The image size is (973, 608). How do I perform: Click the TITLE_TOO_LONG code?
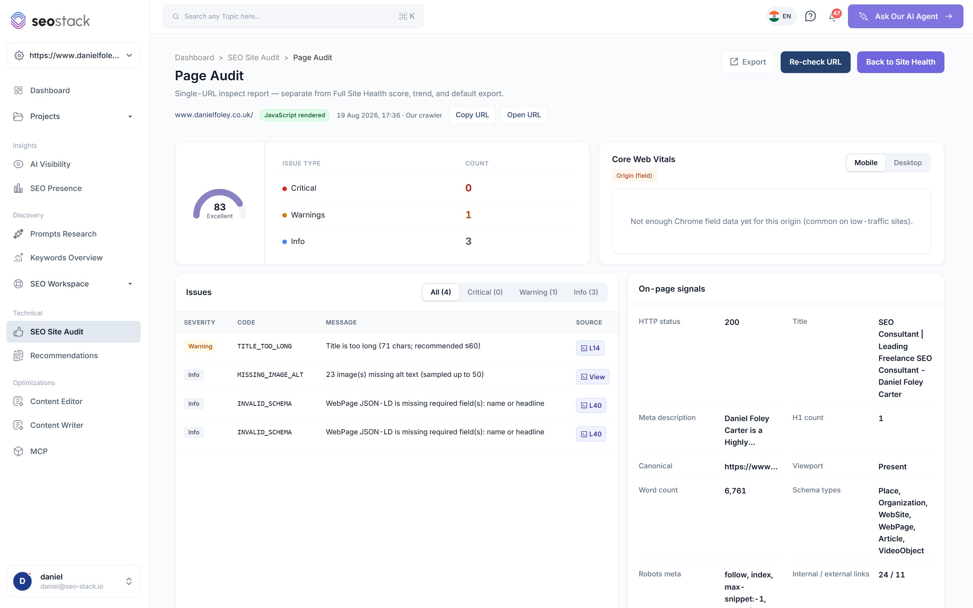[264, 346]
